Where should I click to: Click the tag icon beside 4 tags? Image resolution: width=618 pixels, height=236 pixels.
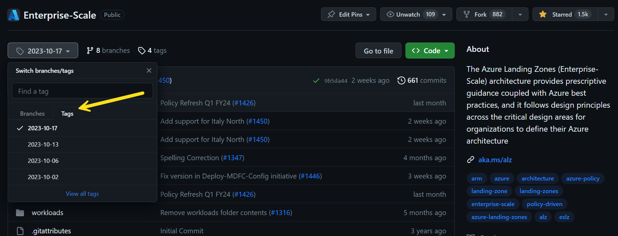point(142,51)
